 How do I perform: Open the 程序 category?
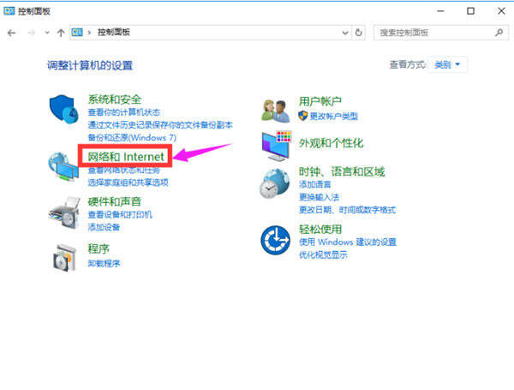99,249
